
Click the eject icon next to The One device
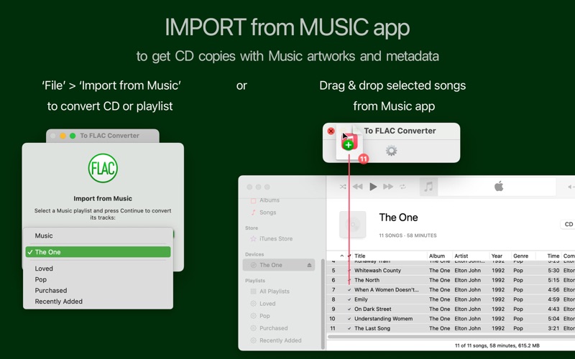(x=309, y=265)
